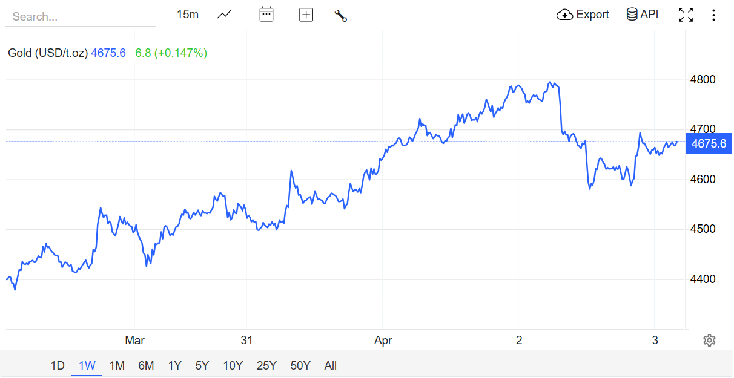Viewport: 734px width, 378px height.
Task: Click the Export cloud download icon
Action: (x=564, y=15)
